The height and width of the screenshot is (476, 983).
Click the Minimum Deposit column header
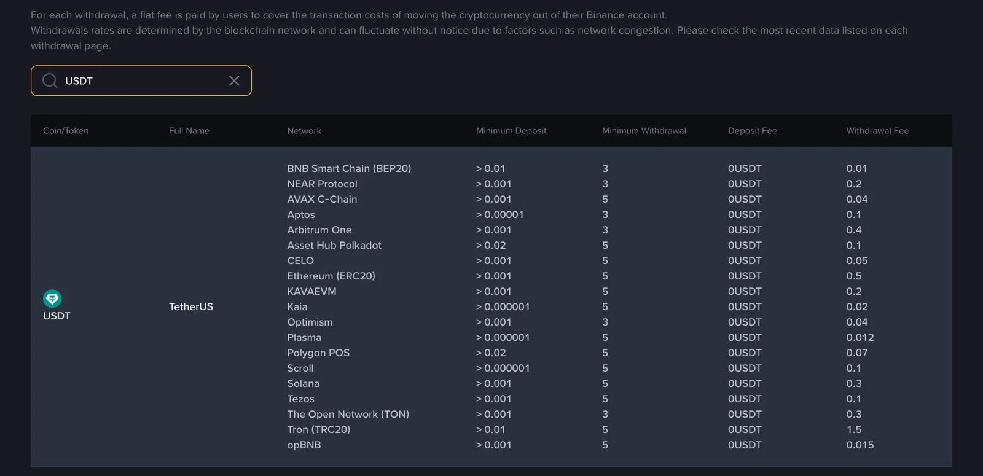[511, 131]
